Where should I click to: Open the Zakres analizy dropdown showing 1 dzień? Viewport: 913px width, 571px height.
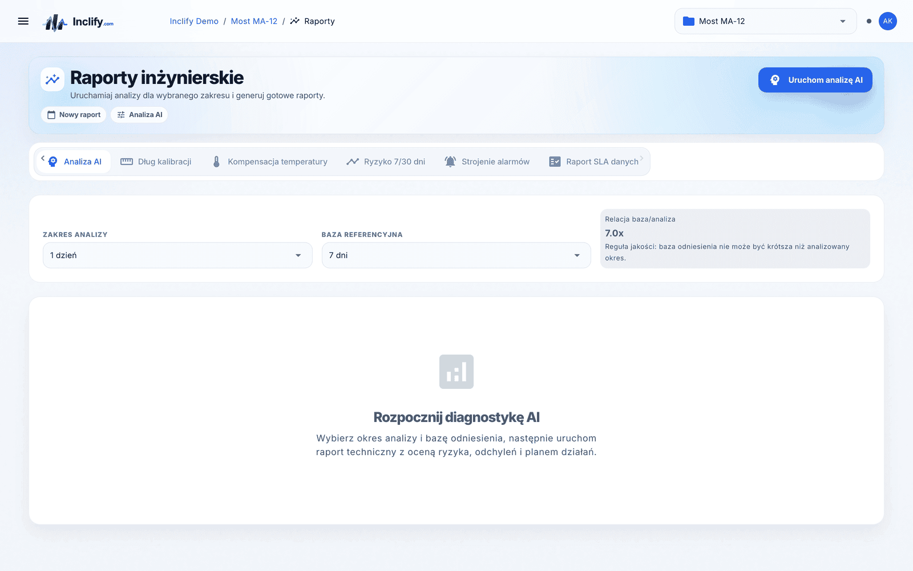177,255
